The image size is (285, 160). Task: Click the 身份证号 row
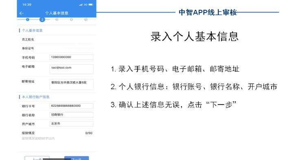(x=57, y=48)
